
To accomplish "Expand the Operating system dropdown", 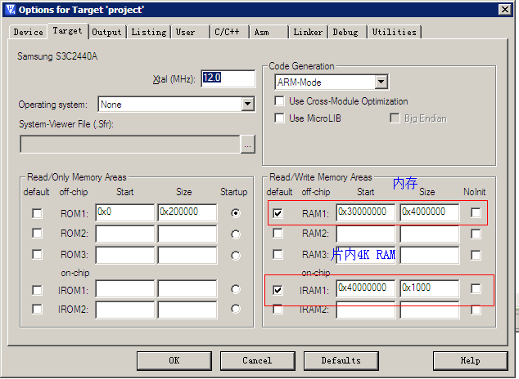I will tap(247, 105).
